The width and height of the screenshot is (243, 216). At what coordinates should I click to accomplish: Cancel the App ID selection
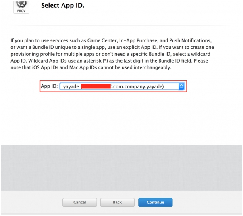80,202
